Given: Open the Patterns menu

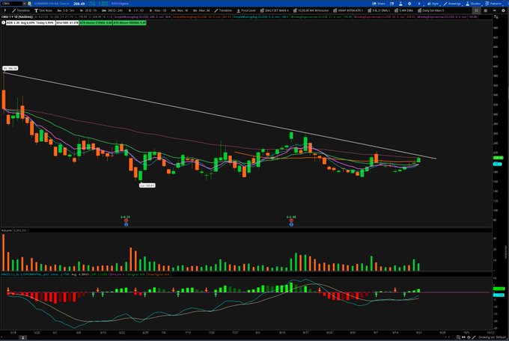Looking at the screenshot, I should 493,4.
